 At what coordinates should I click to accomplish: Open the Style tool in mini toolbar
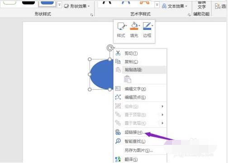tap(121, 30)
